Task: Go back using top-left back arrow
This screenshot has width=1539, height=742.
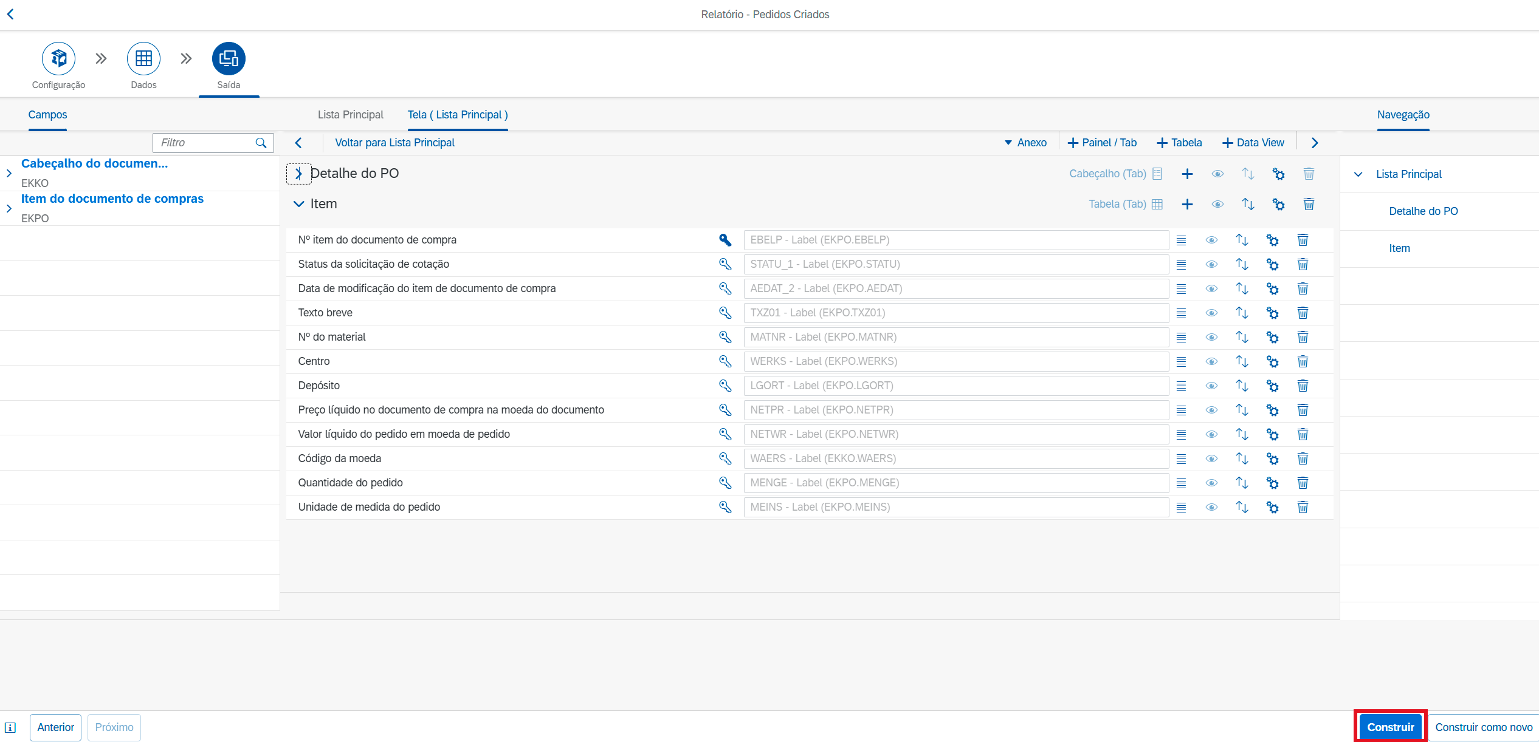Action: coord(10,14)
